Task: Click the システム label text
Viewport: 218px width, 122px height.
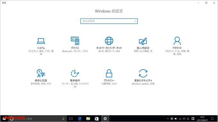Action: [41, 48]
